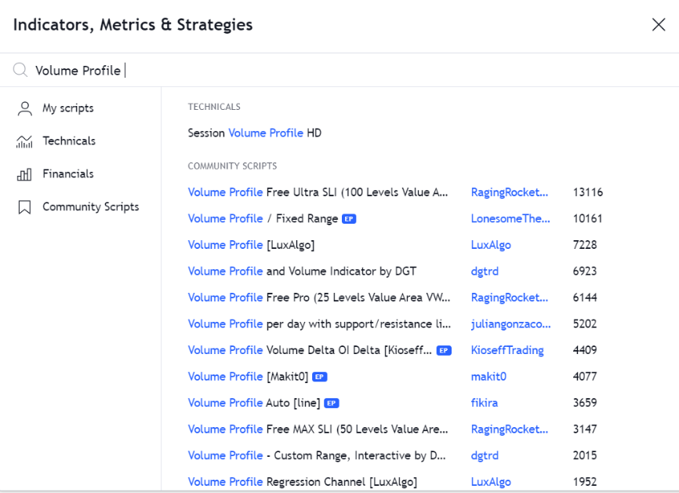
Task: Click the 5202 likes count
Action: pos(585,324)
